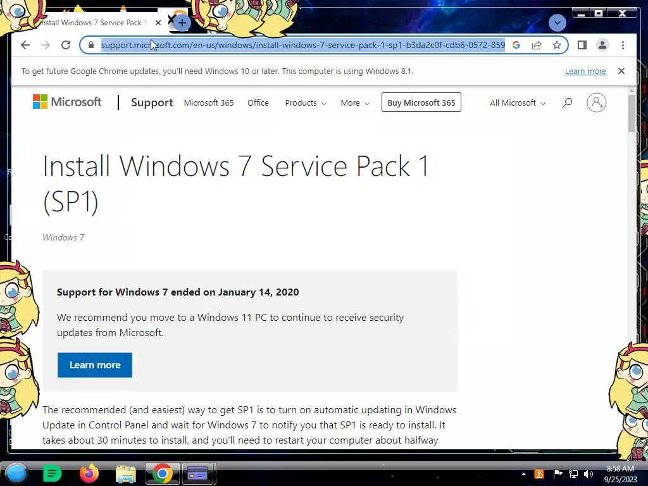Click the Microsoft logo

(67, 102)
